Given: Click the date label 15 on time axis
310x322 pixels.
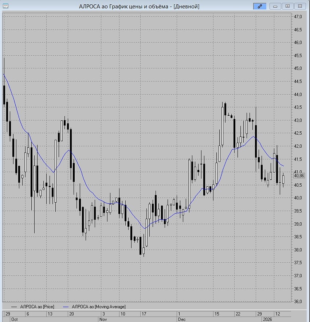Looking at the screenshot, I should (x=217, y=314).
